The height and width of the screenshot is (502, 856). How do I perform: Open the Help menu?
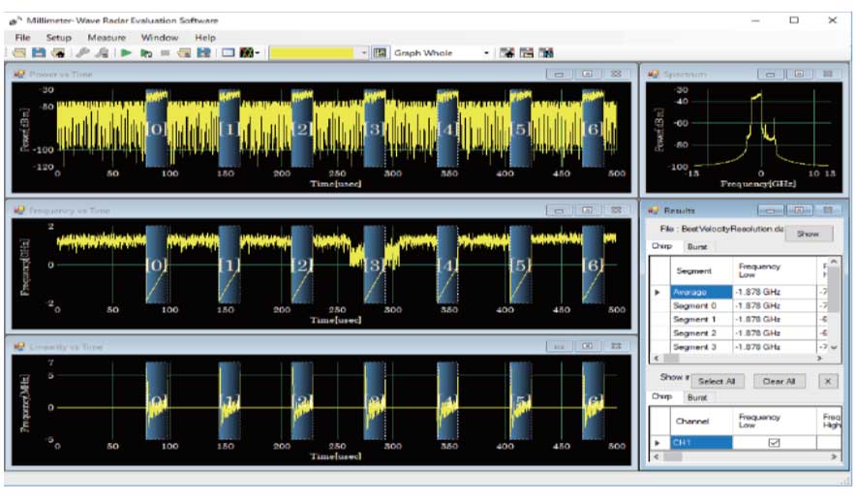(x=205, y=37)
